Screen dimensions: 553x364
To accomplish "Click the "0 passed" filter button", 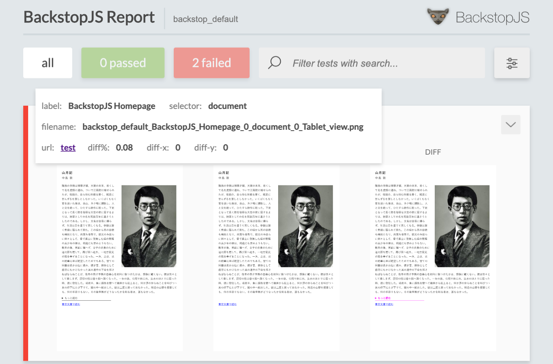I will coord(123,63).
